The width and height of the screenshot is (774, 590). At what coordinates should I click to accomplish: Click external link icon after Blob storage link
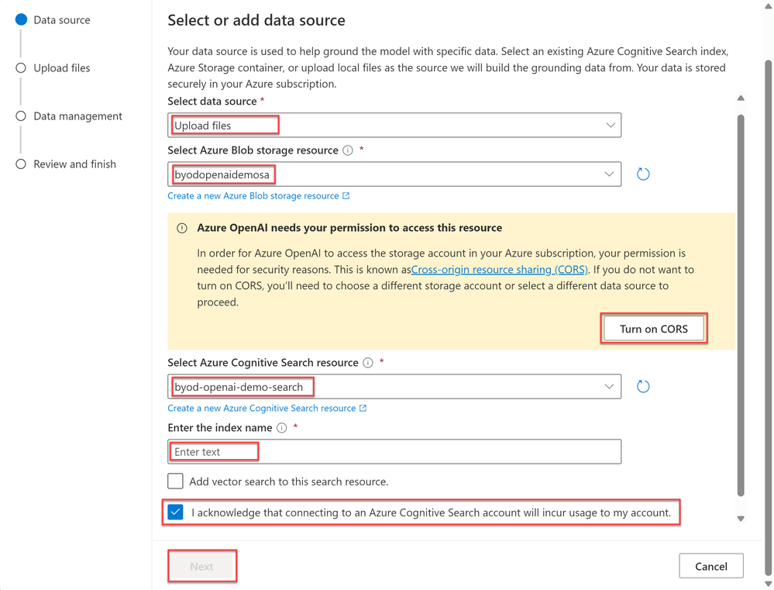[x=346, y=196]
